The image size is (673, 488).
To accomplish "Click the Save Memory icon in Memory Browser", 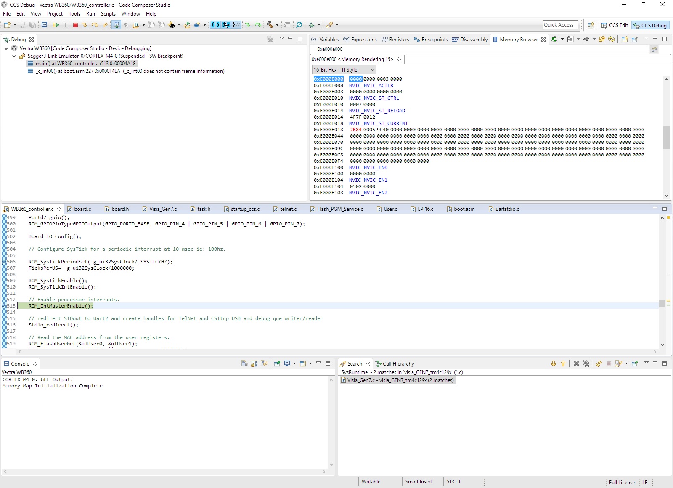I will (570, 39).
